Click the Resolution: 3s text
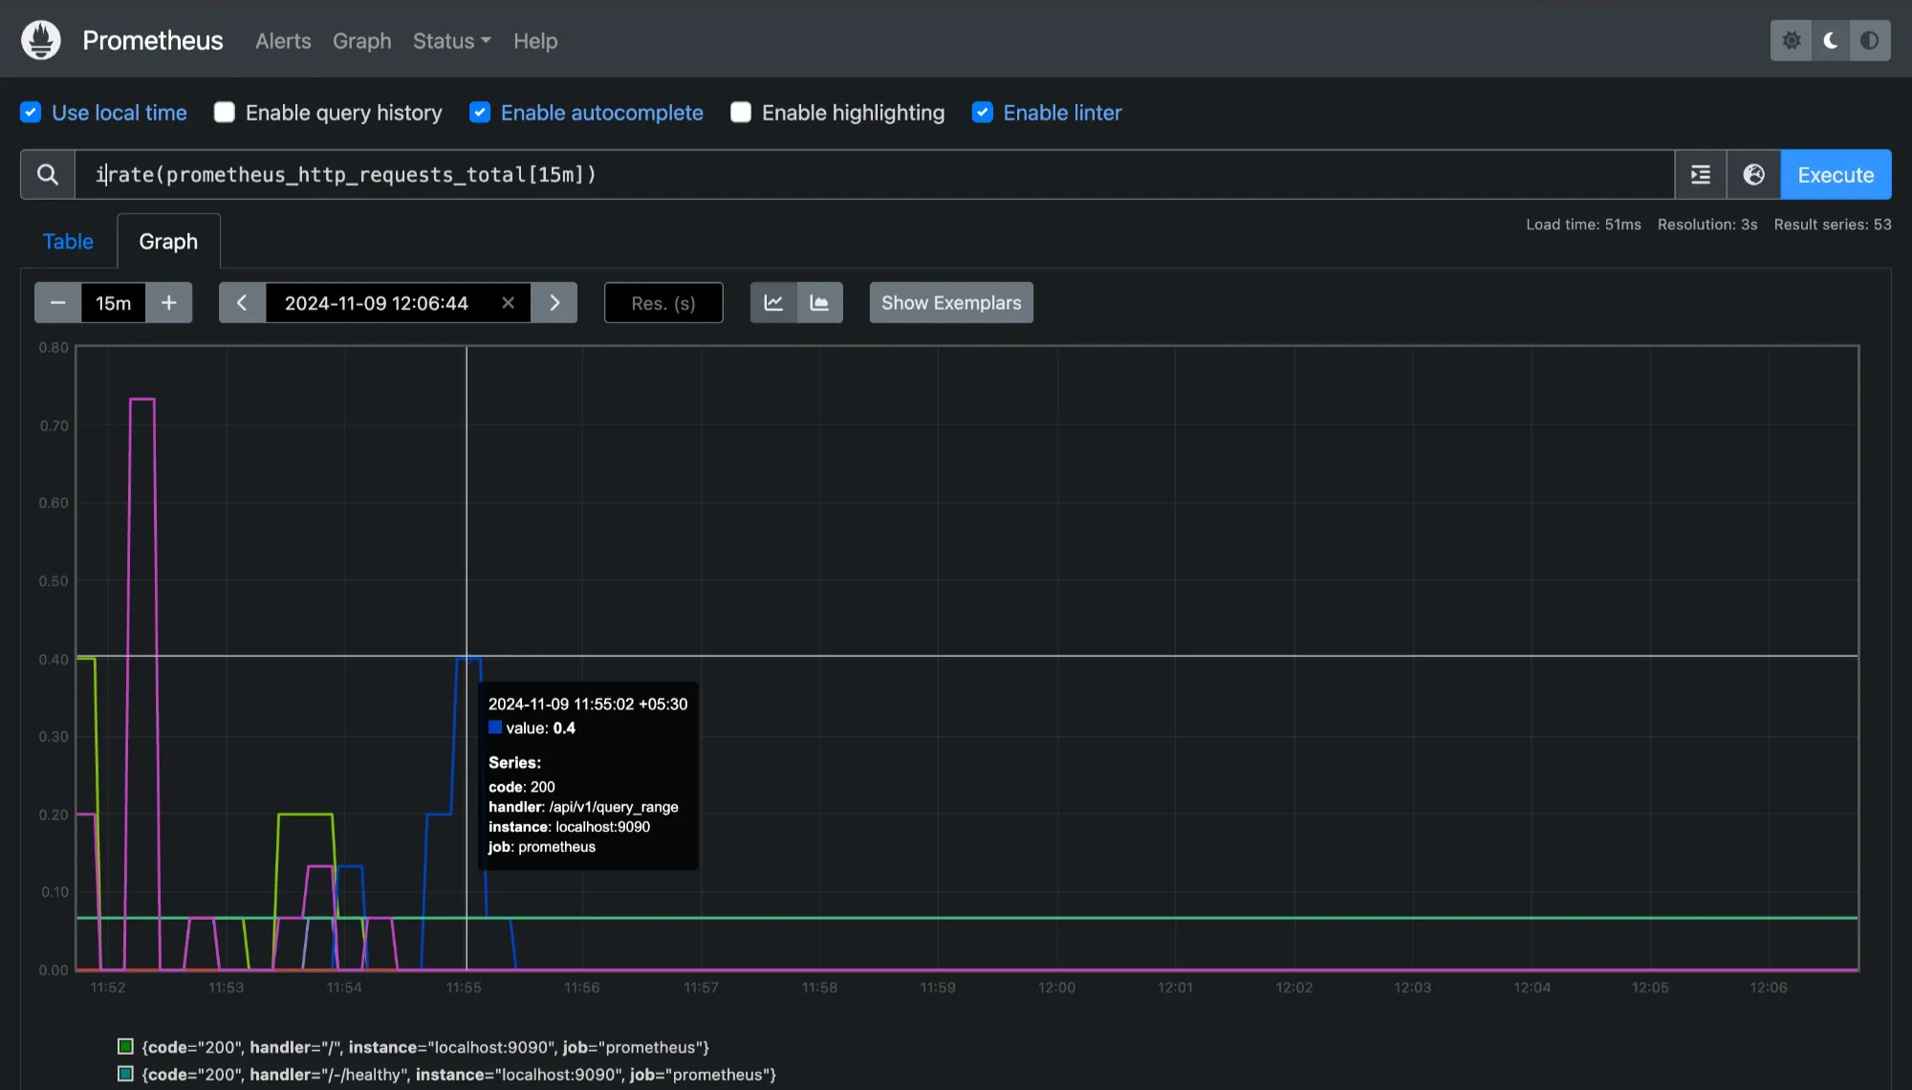 pos(1707,225)
